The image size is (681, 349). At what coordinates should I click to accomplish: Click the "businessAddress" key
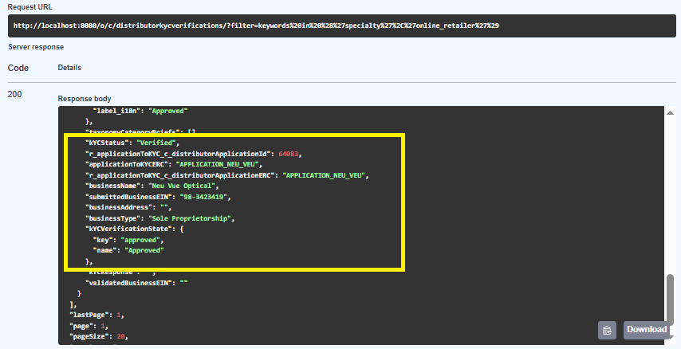click(120, 207)
